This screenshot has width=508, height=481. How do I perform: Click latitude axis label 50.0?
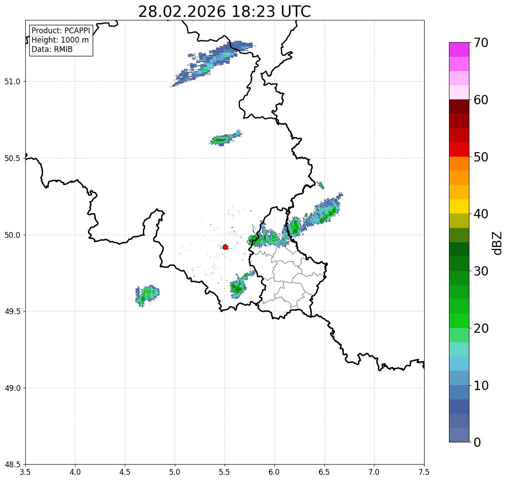click(x=12, y=235)
